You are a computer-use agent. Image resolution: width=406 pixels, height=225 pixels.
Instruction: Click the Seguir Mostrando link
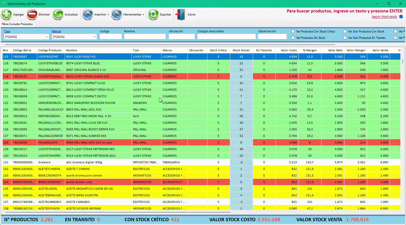(x=384, y=17)
